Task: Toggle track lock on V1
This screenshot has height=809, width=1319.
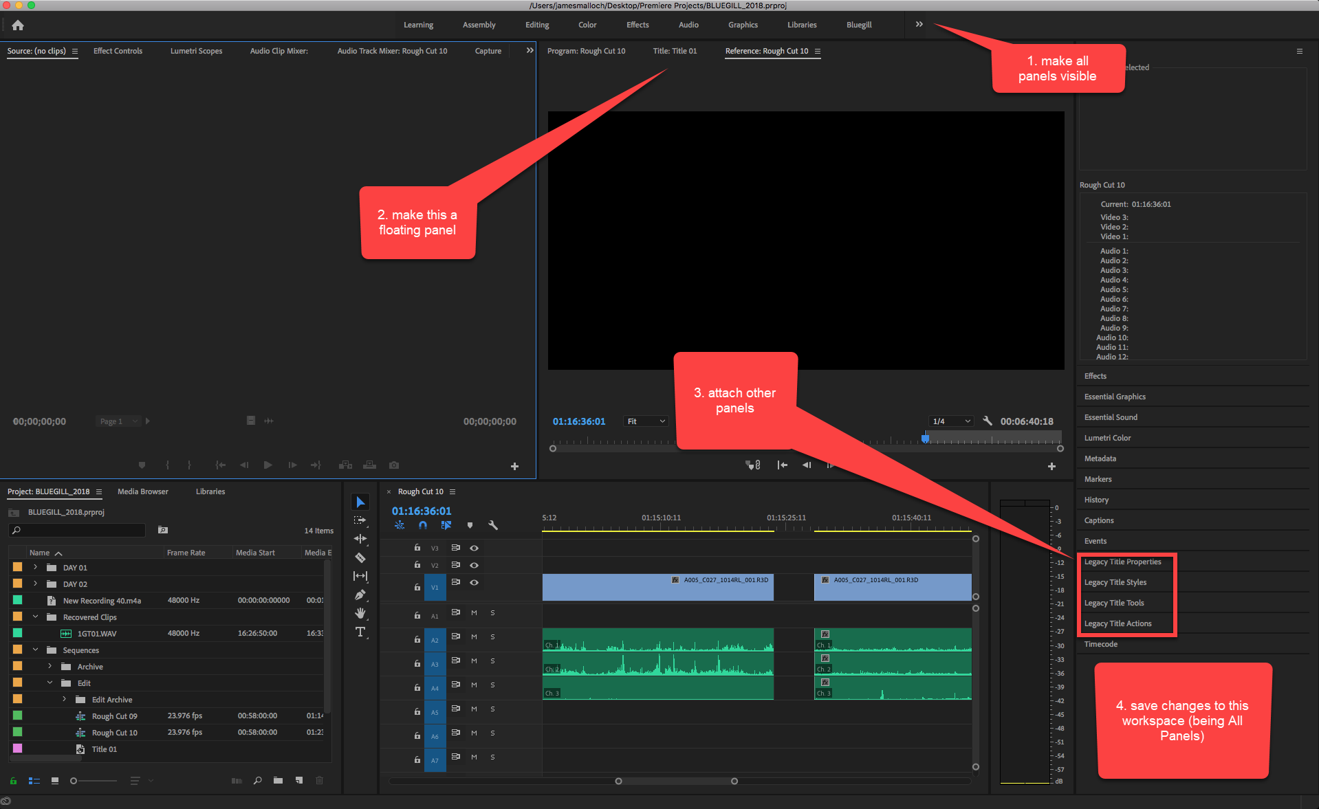Action: tap(417, 587)
